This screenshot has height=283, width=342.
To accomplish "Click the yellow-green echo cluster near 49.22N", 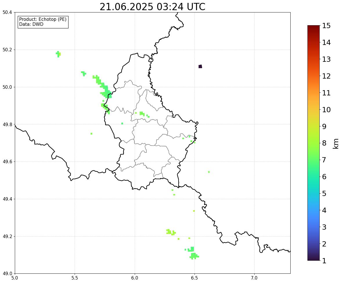I will (x=171, y=232).
